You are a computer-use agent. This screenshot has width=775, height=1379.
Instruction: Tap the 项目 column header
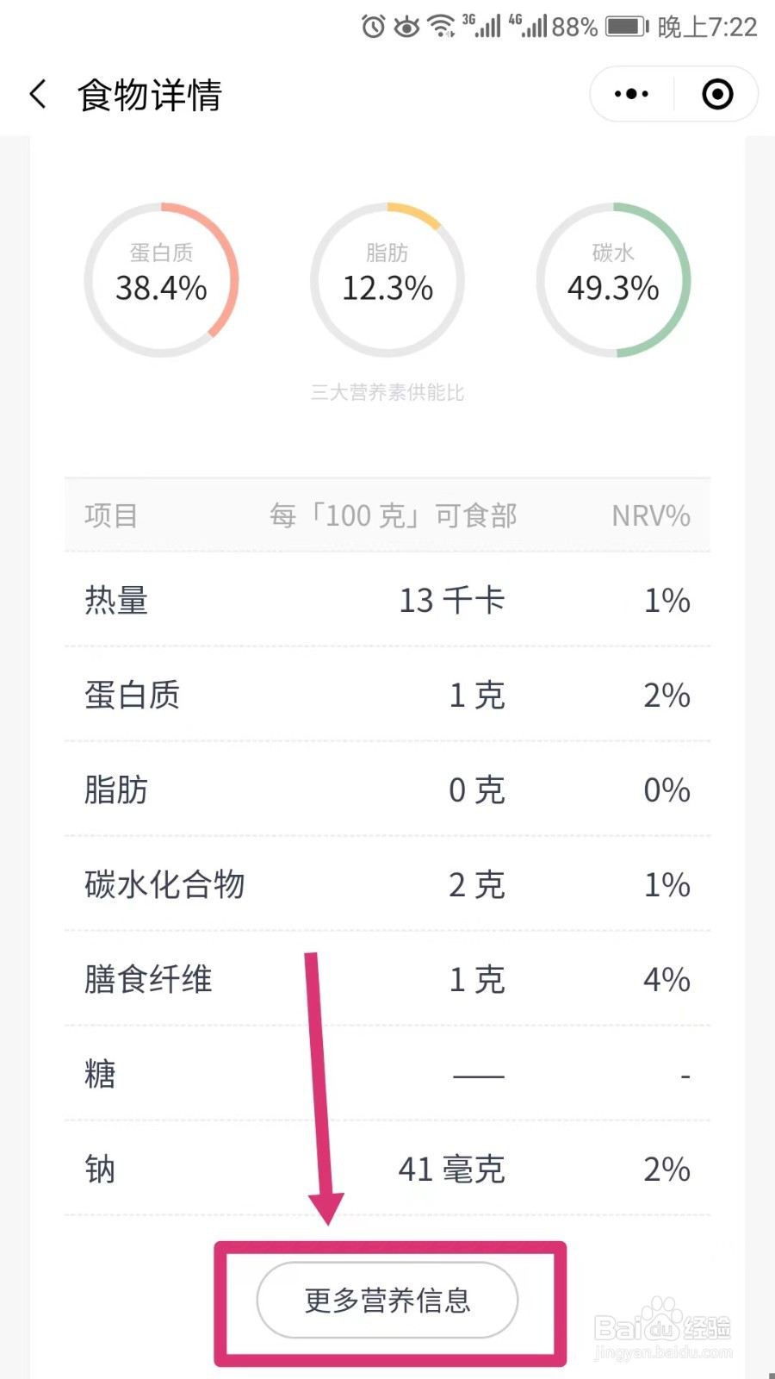[x=111, y=515]
